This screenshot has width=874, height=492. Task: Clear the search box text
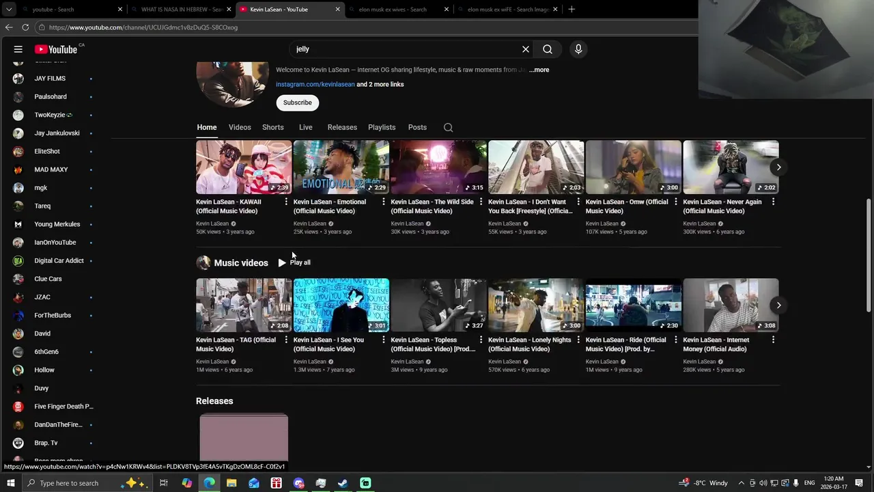click(526, 49)
